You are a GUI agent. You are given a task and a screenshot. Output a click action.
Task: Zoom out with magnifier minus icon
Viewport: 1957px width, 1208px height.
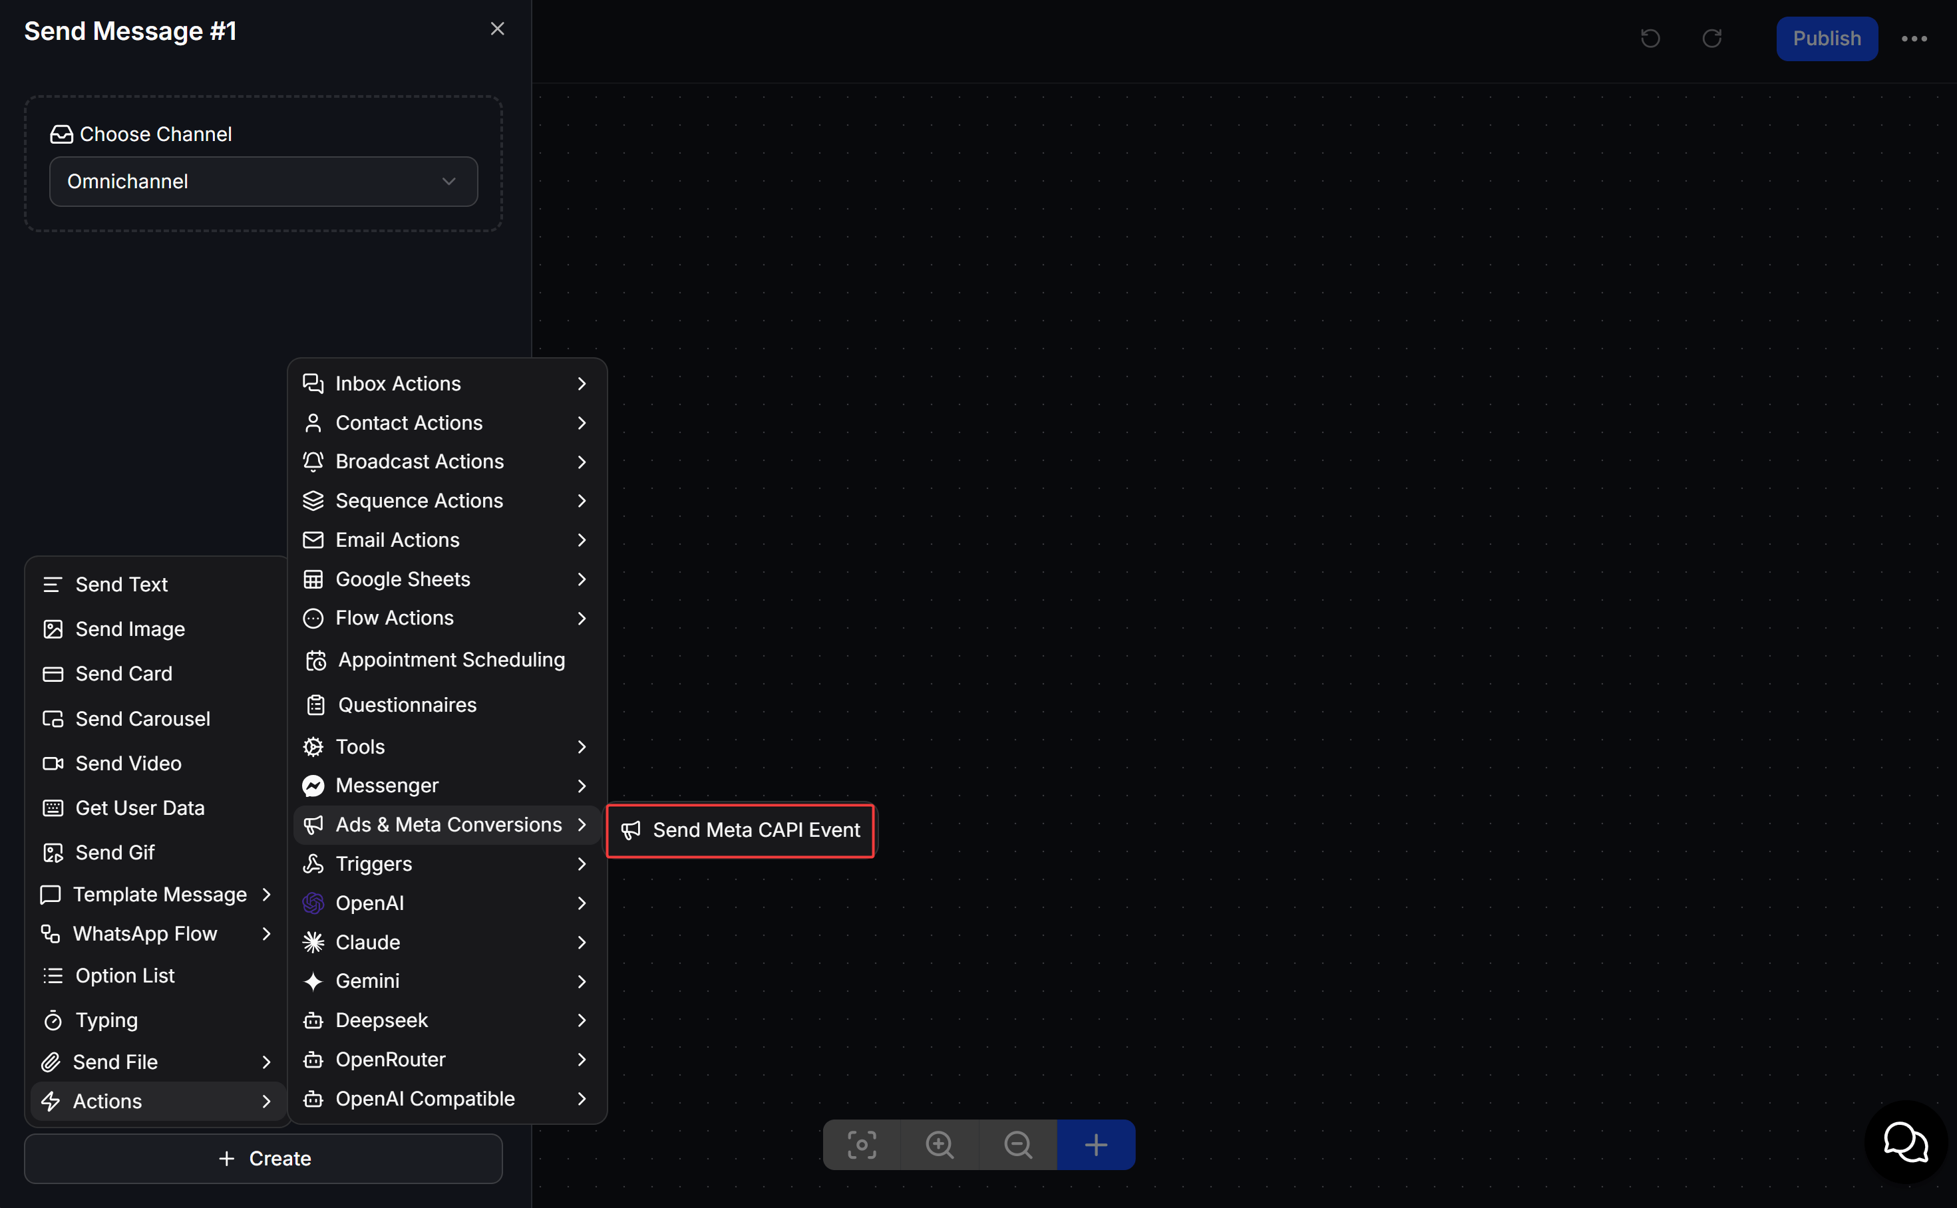point(1018,1144)
